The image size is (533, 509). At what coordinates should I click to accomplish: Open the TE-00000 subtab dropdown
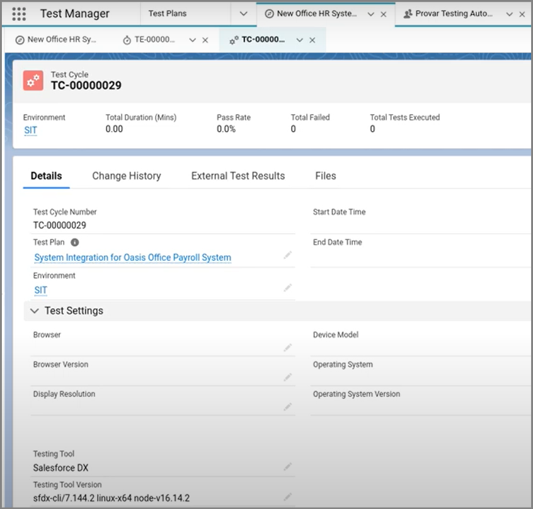point(192,40)
